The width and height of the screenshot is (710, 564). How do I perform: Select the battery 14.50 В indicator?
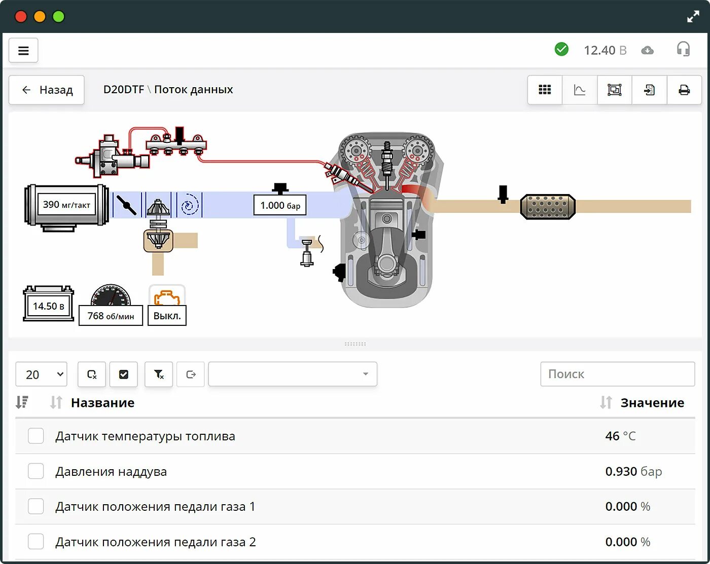(x=49, y=304)
